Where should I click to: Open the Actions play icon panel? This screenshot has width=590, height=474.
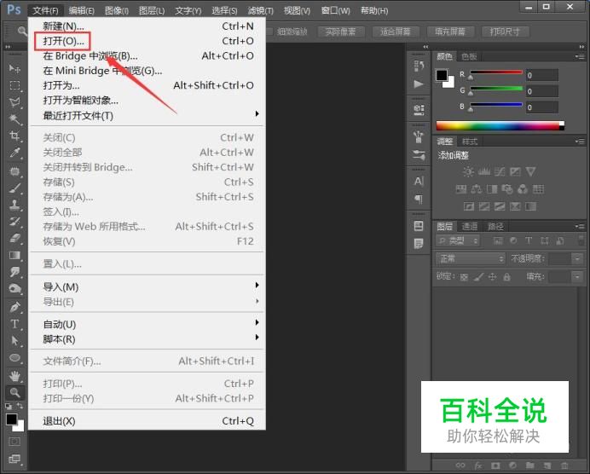click(x=419, y=84)
